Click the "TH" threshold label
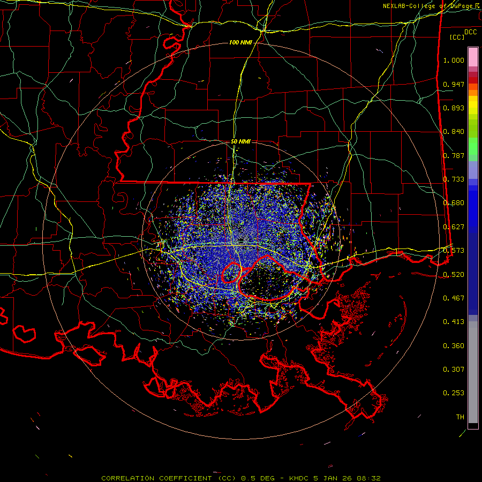The width and height of the screenshot is (482, 482). point(460,417)
